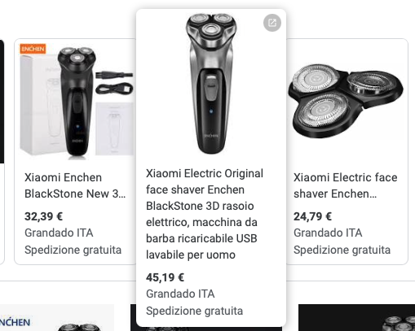
Task: Open the dark shaver thumbnail at bottom right
Action: pyautogui.click(x=356, y=317)
